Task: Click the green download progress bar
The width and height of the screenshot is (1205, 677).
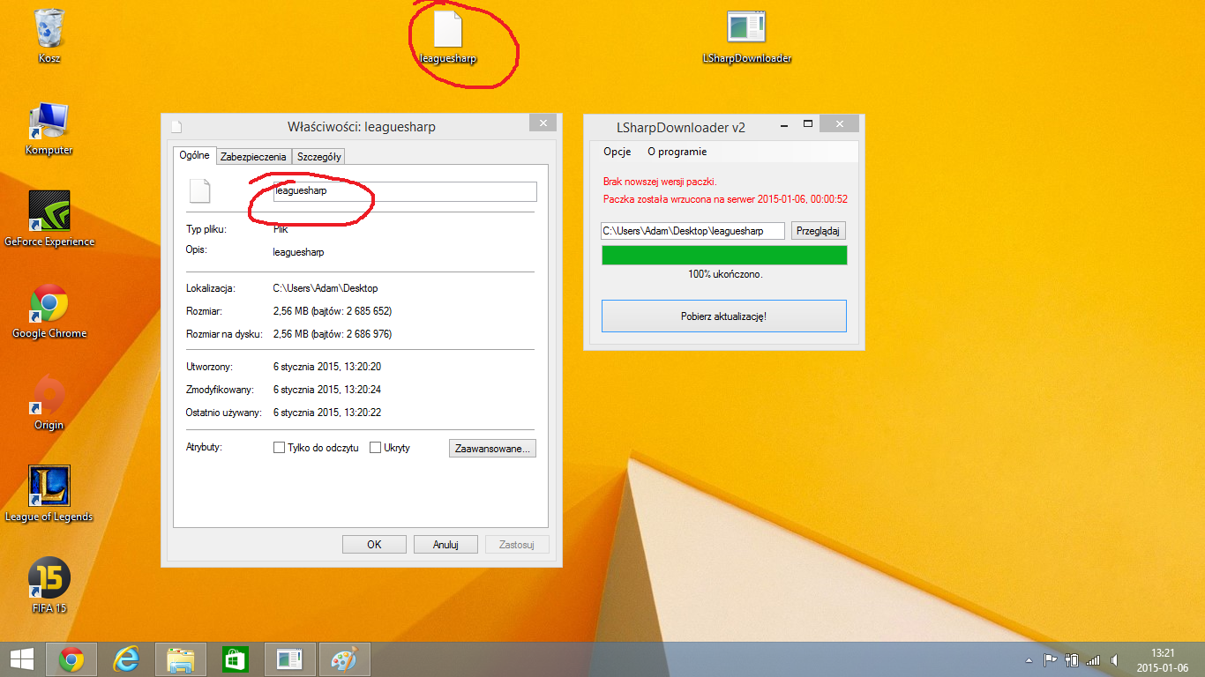Action: [724, 255]
